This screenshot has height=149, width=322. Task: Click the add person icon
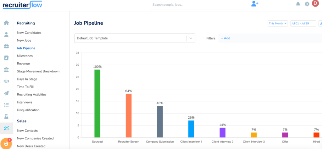tap(255, 4)
